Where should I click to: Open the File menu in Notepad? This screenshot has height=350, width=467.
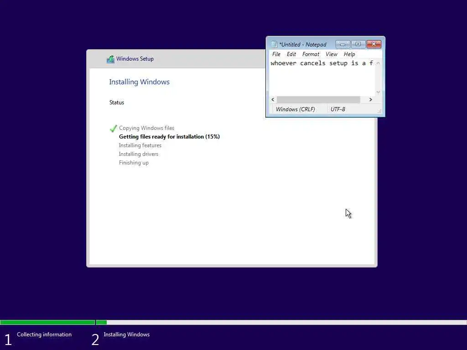pyautogui.click(x=276, y=54)
